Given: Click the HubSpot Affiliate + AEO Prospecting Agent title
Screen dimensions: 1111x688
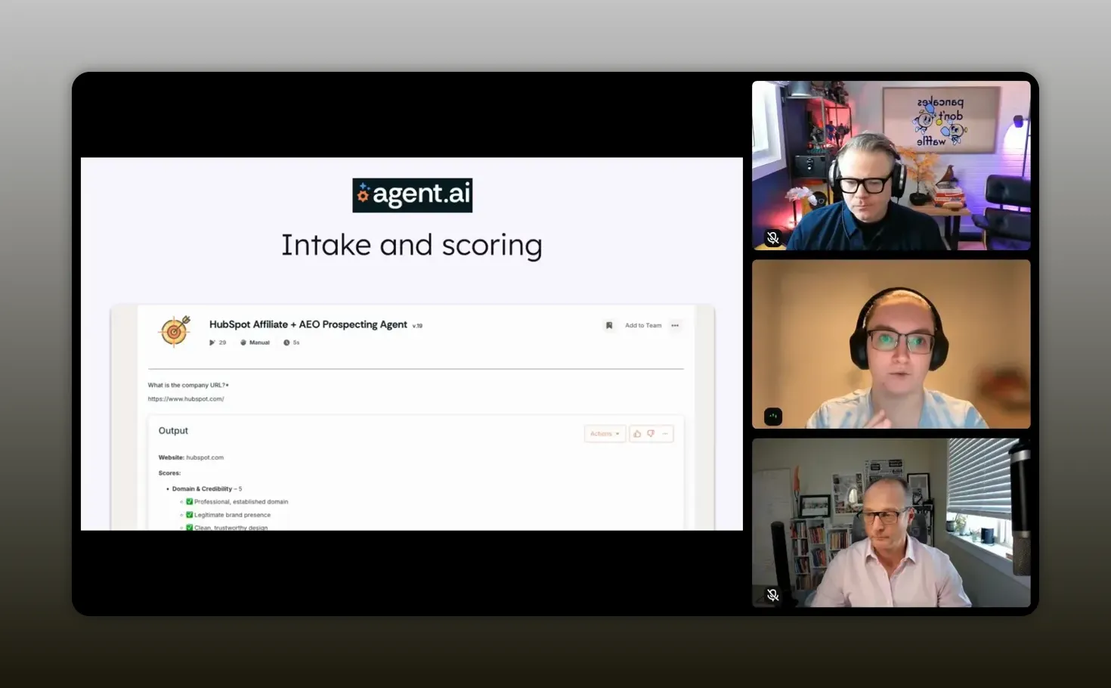Looking at the screenshot, I should (x=308, y=324).
